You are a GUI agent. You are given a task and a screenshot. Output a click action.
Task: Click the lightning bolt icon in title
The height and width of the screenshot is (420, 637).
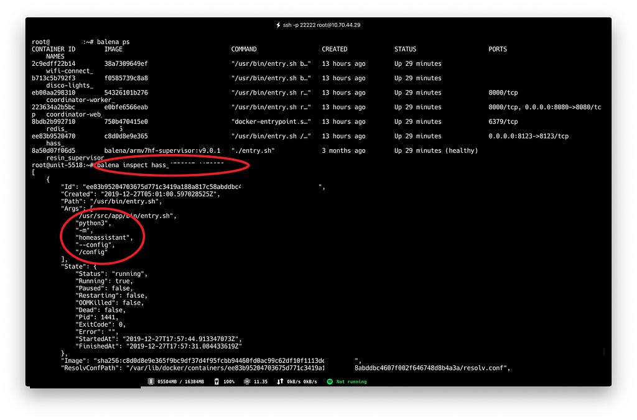278,25
